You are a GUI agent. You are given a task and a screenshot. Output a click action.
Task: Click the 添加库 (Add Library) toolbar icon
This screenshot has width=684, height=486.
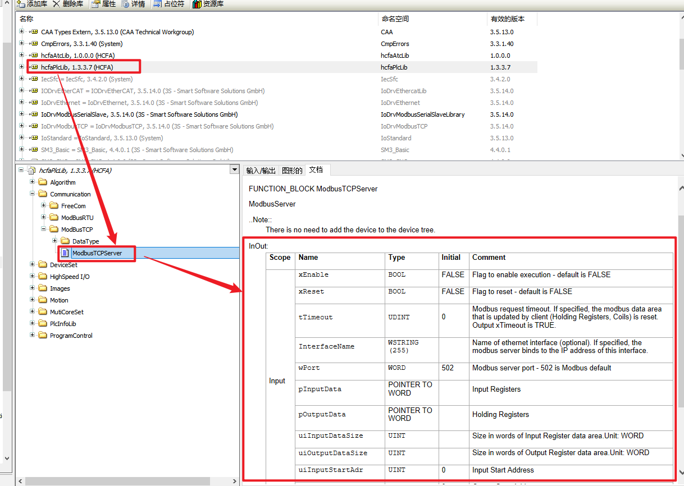pyautogui.click(x=21, y=4)
